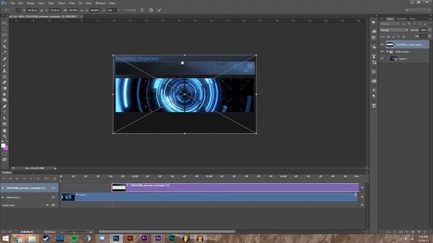Open the Layer menu
The height and width of the screenshot is (243, 433).
tap(41, 3)
